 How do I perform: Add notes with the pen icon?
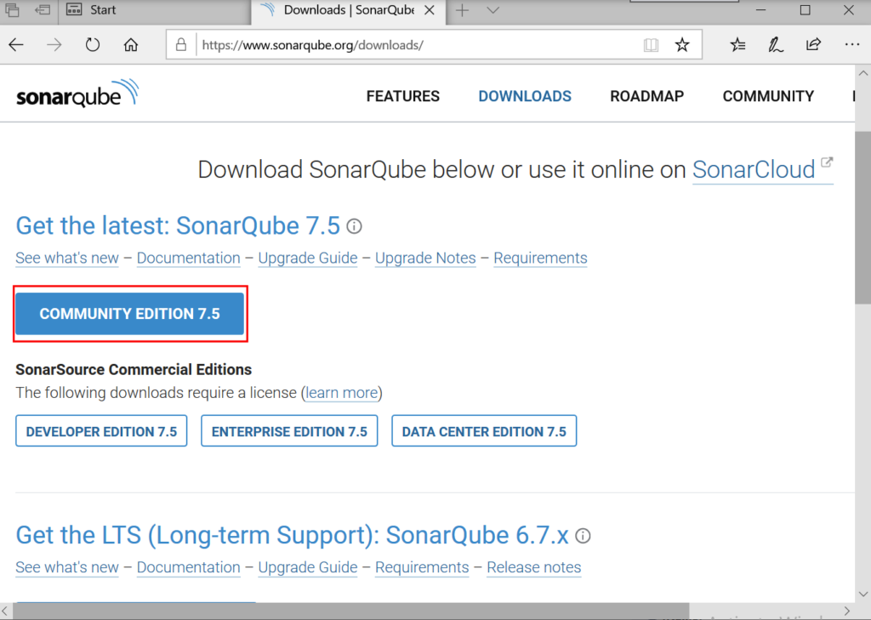pos(776,44)
